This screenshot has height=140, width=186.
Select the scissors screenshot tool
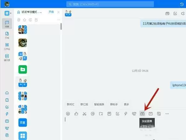click(x=84, y=114)
